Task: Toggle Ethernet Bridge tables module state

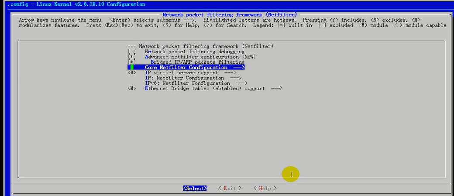Action: tap(132, 88)
